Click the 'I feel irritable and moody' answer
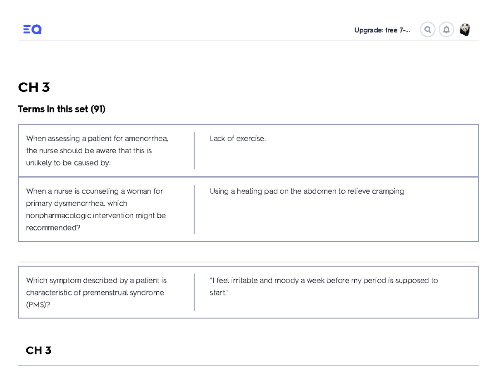The width and height of the screenshot is (496, 383). [x=324, y=286]
